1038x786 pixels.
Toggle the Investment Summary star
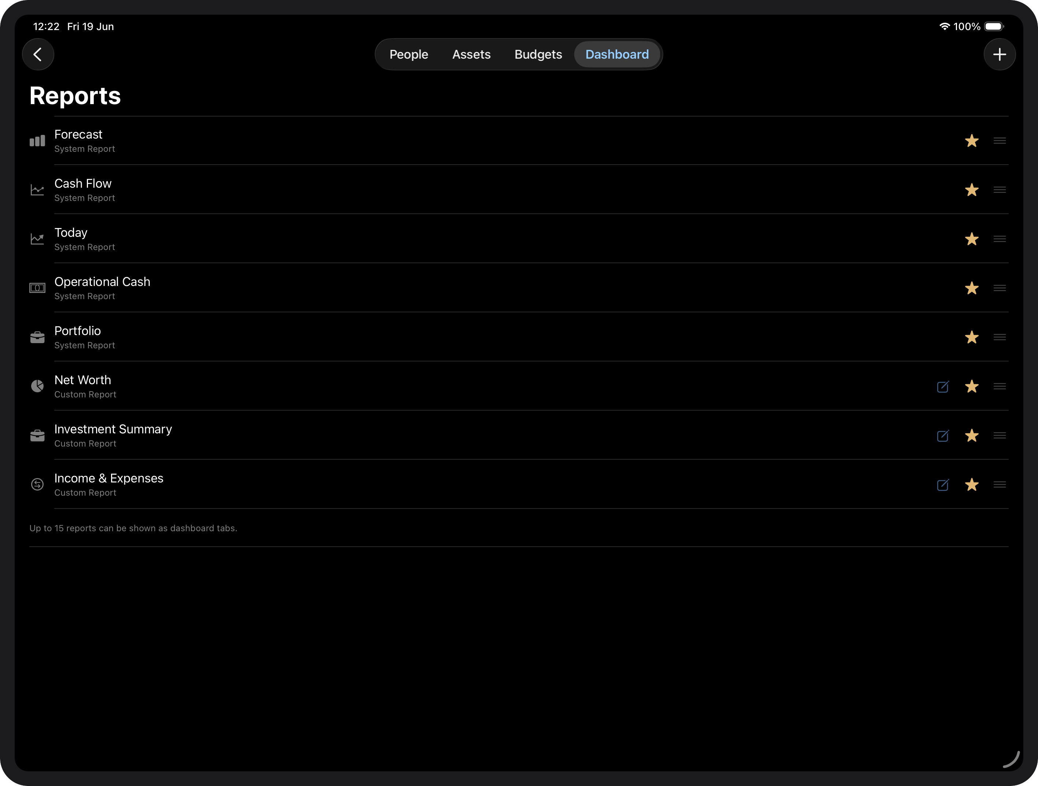(x=971, y=436)
